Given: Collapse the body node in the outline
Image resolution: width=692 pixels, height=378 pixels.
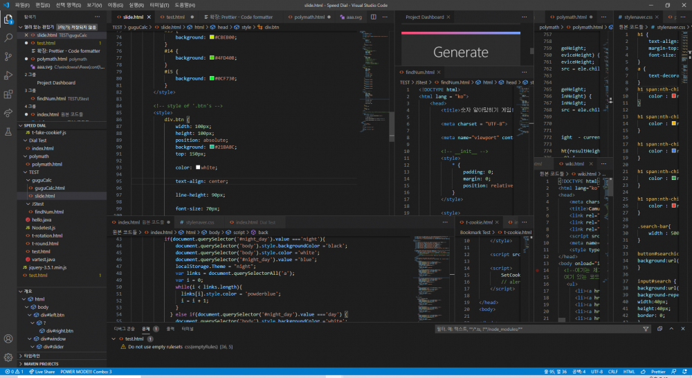Looking at the screenshot, I should click(x=27, y=307).
